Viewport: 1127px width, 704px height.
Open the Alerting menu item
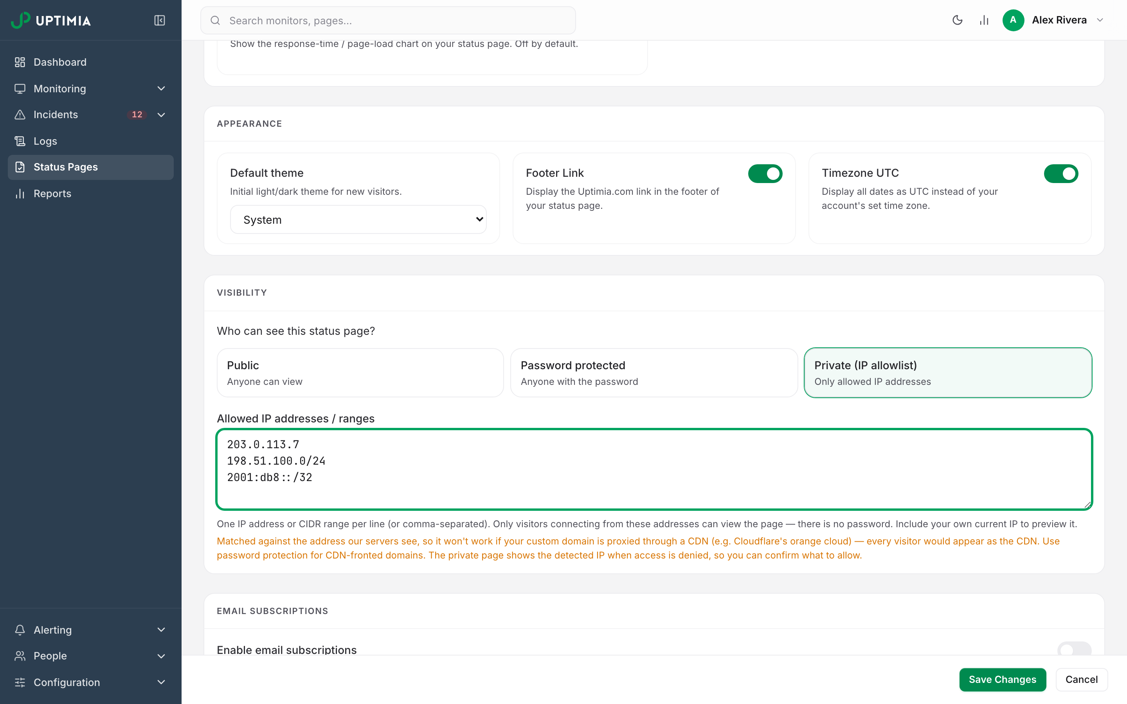point(91,630)
